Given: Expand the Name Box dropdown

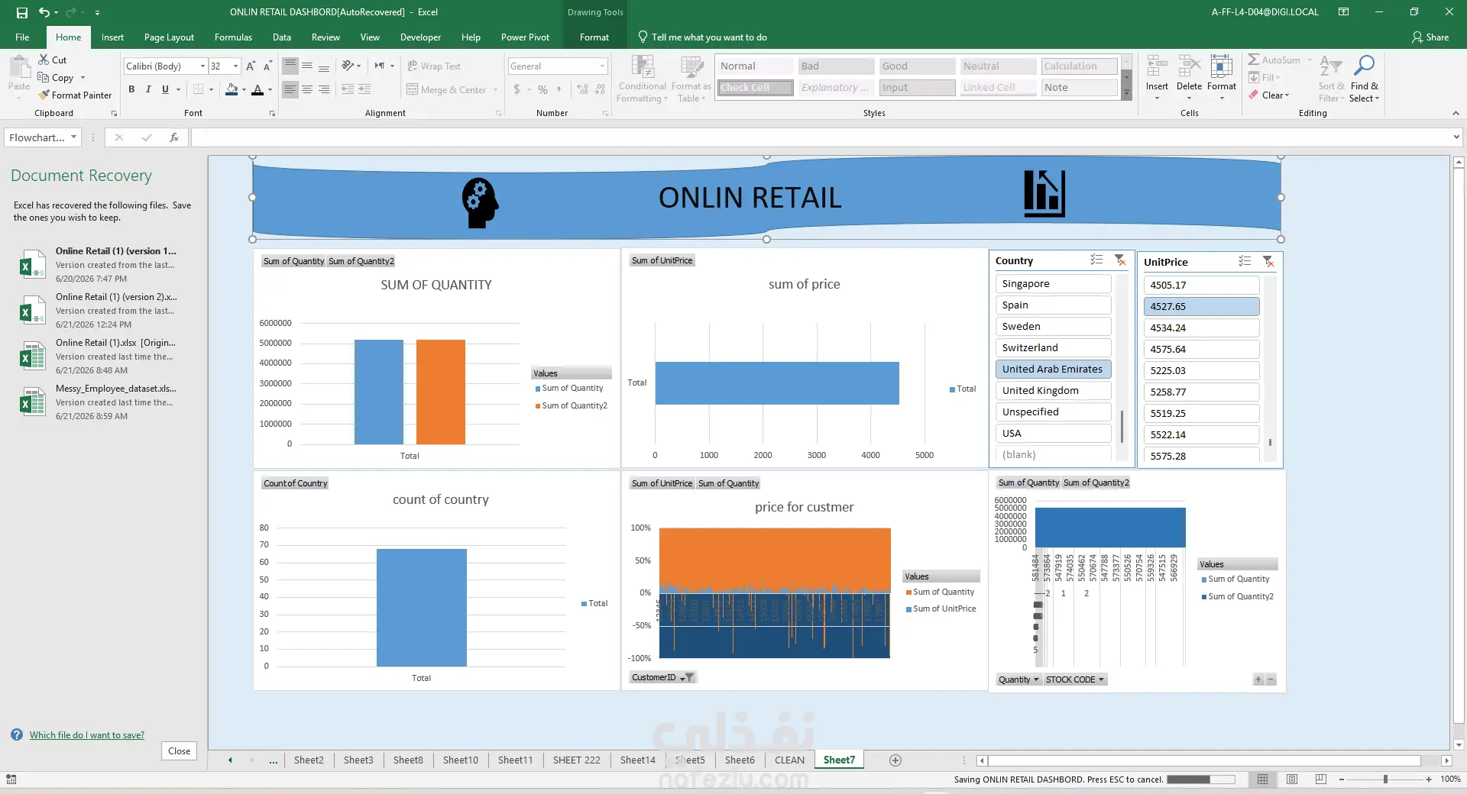Looking at the screenshot, I should coord(74,137).
